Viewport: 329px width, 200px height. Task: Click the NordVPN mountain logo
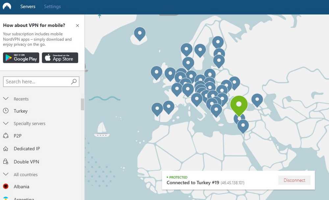point(7,6)
